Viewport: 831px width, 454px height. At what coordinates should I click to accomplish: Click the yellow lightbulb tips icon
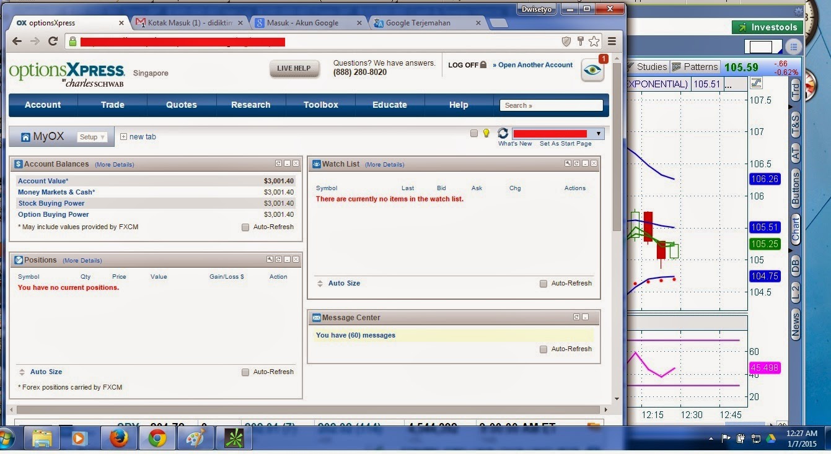pos(486,133)
